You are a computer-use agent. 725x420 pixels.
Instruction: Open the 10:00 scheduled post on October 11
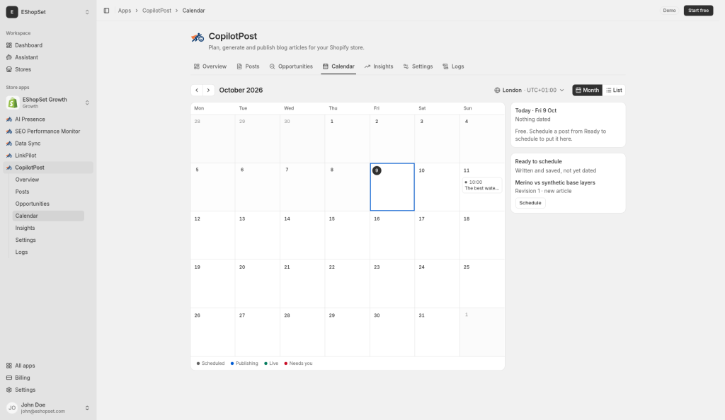[481, 185]
